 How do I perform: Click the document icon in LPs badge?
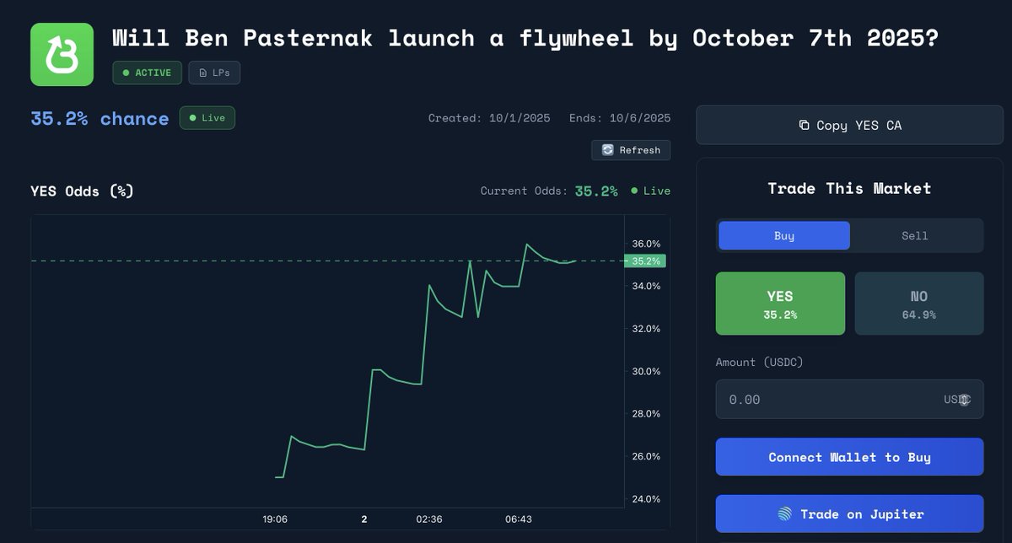pyautogui.click(x=202, y=73)
